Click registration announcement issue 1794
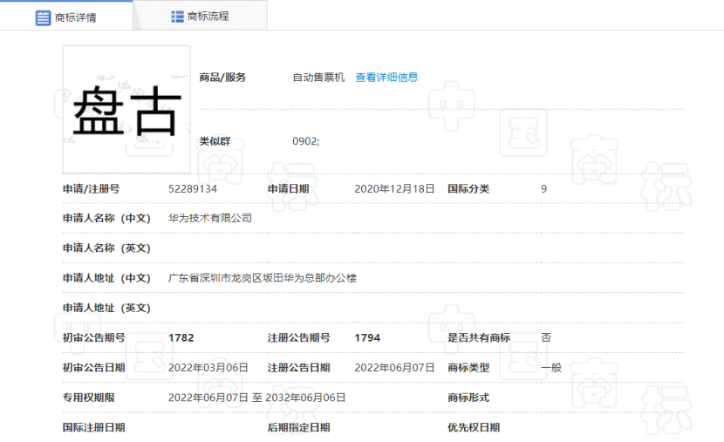Screen dimensions: 724x442 point(367,337)
